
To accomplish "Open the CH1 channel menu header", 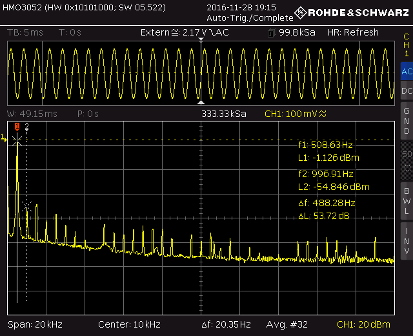I will coord(406,45).
